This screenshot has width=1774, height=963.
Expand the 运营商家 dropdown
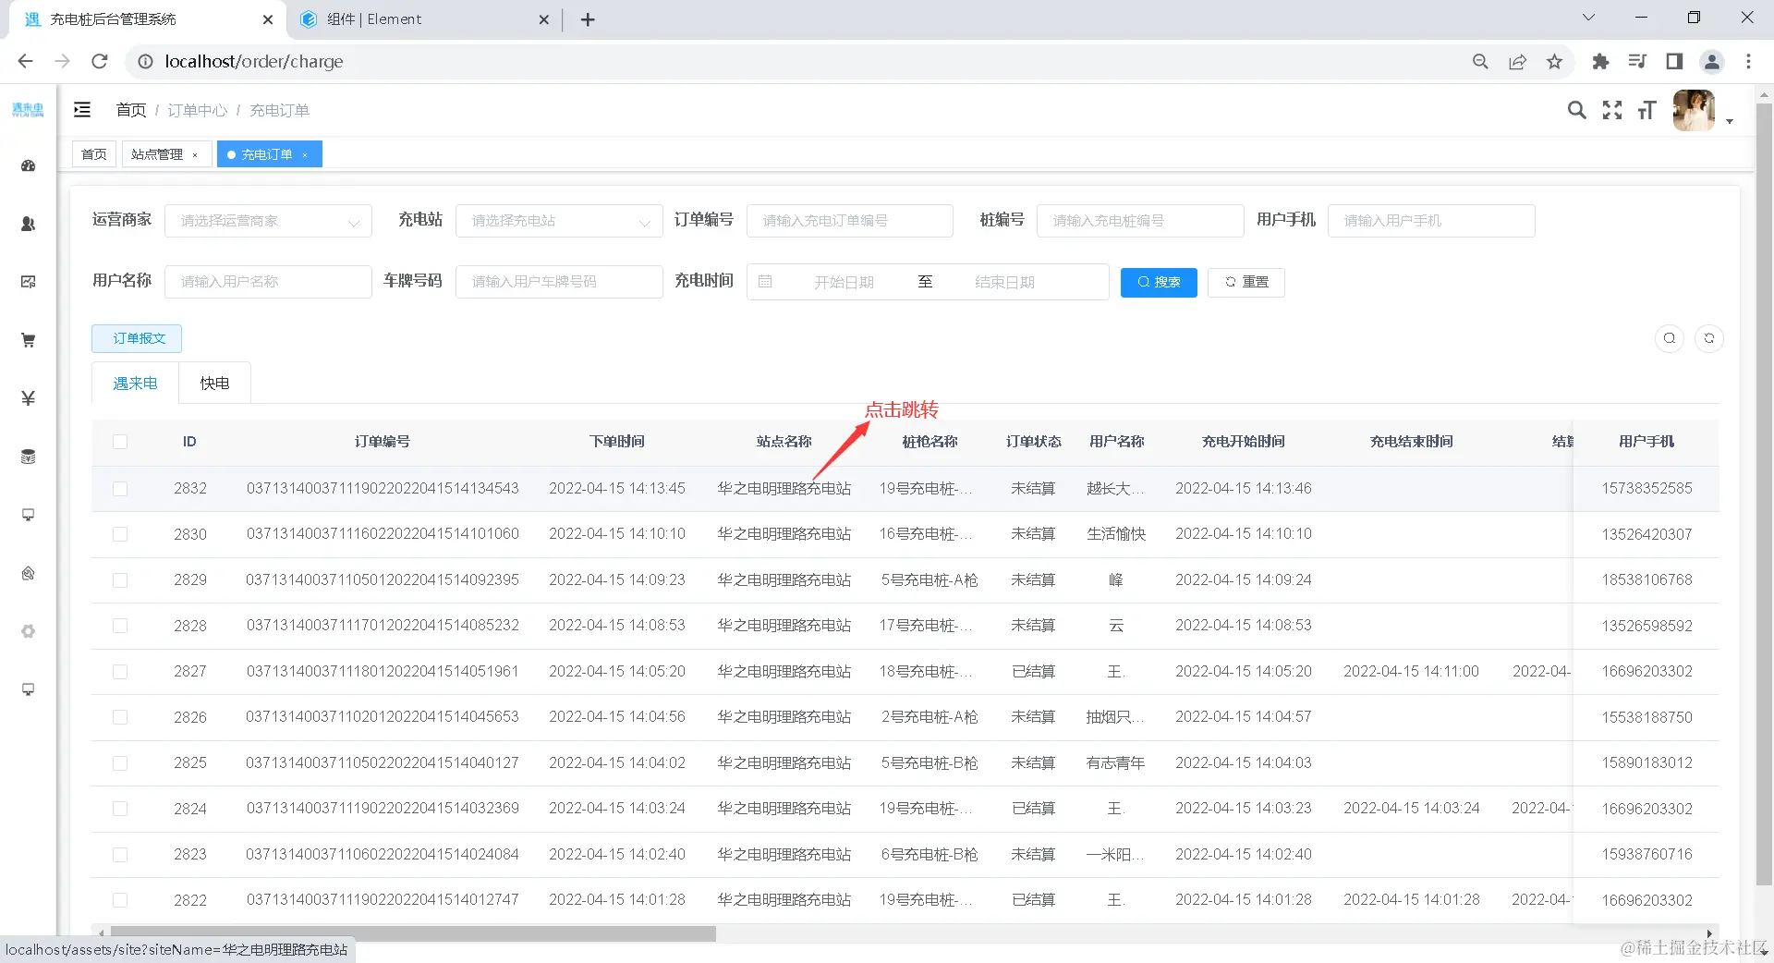[268, 221]
